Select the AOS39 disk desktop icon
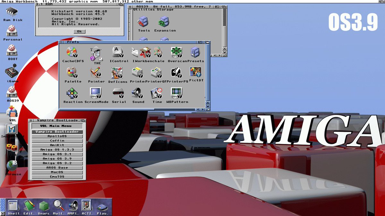This screenshot has width=385, height=216. pos(12,92)
